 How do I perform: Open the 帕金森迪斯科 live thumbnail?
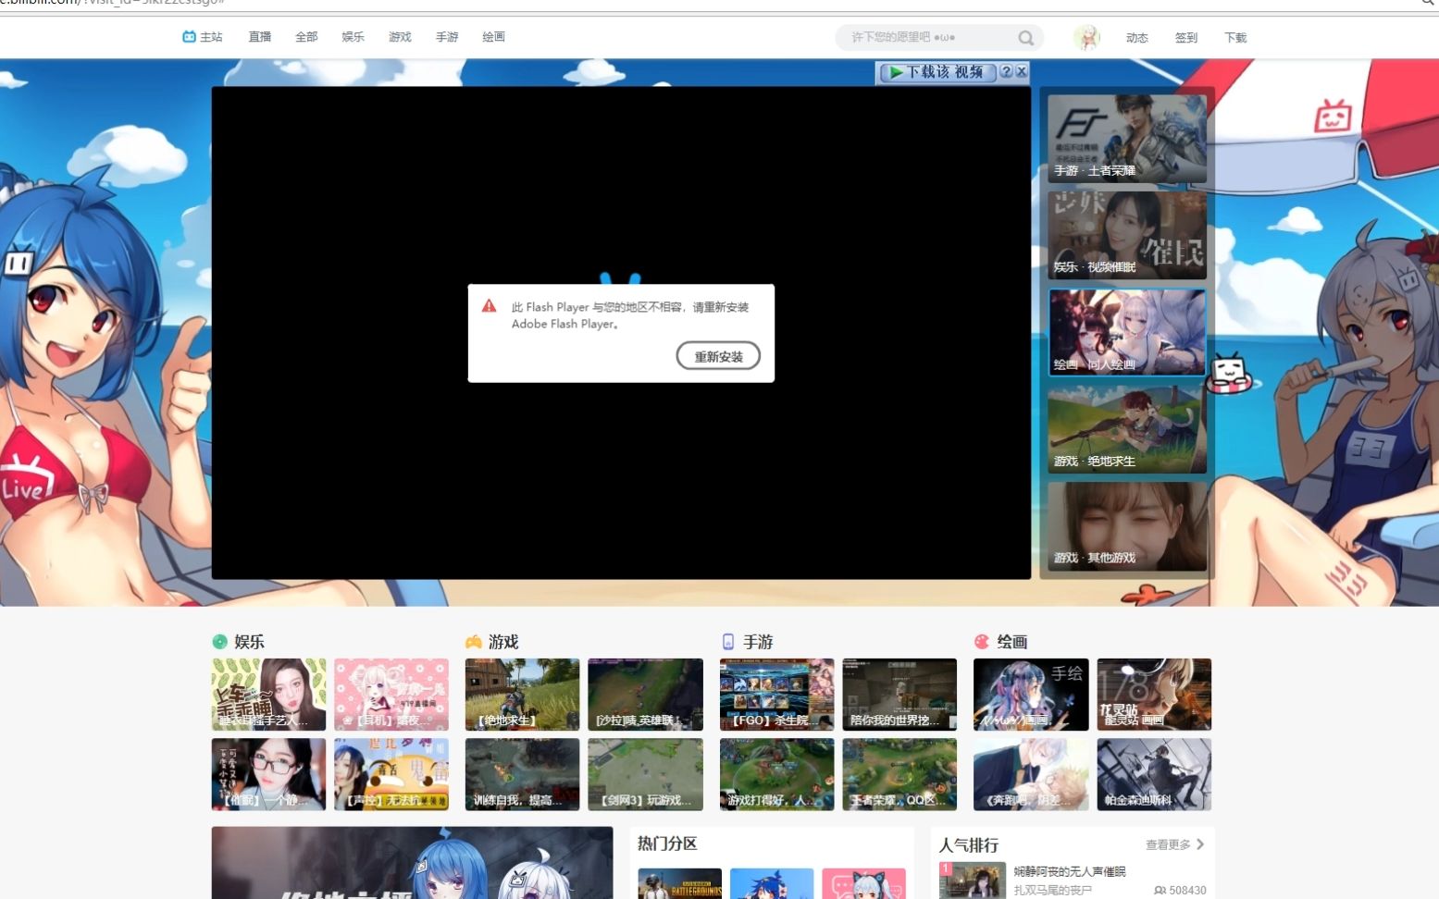tap(1154, 774)
